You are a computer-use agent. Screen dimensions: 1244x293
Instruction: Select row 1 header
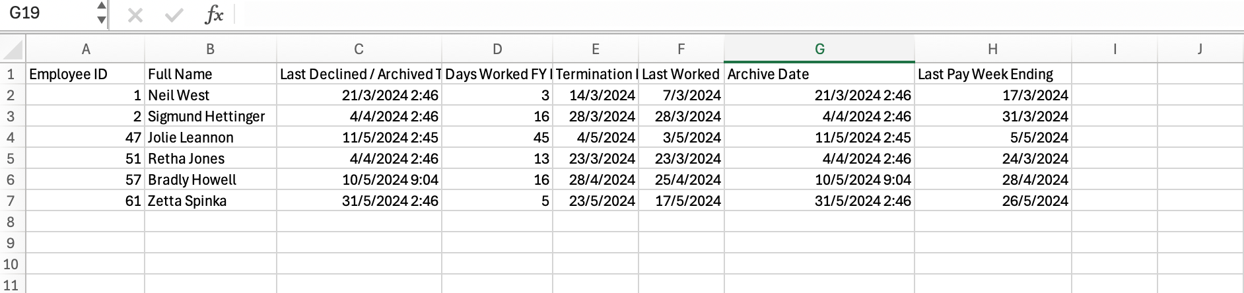tap(11, 74)
